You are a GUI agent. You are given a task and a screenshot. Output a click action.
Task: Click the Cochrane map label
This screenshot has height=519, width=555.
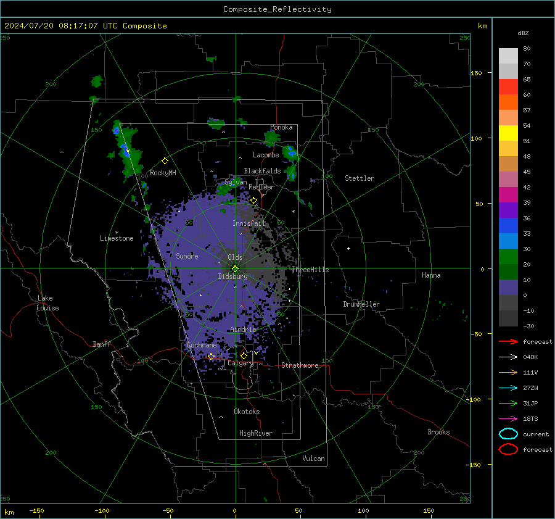pos(202,345)
